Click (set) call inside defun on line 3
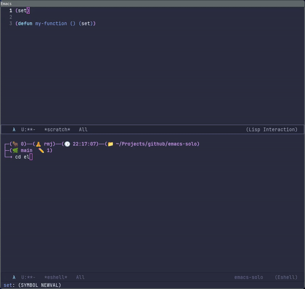 (86, 24)
